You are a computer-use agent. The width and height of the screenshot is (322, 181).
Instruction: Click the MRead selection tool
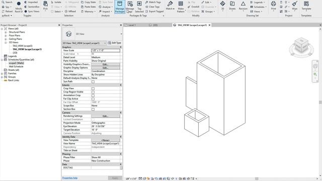[x=70, y=12]
